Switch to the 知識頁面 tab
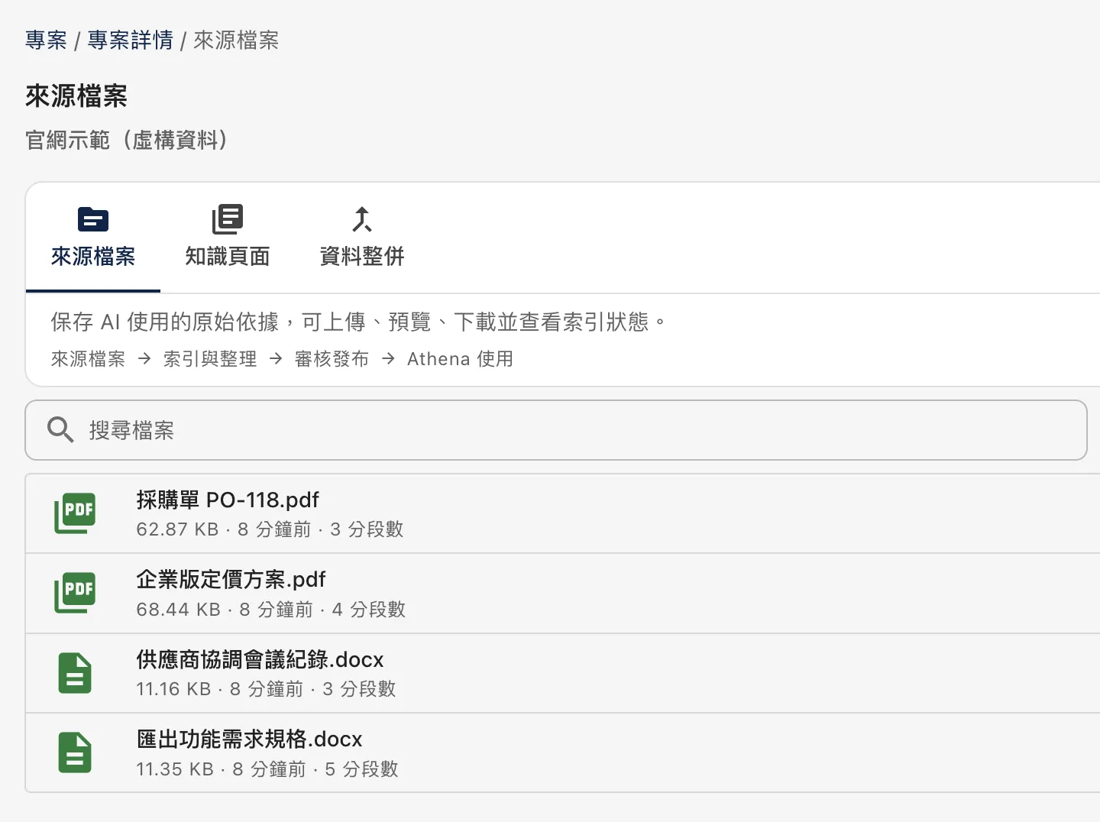 228,237
